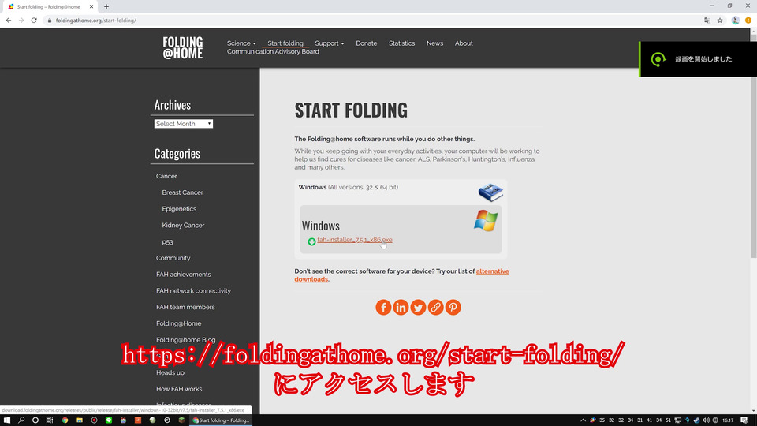This screenshot has height=426, width=757.
Task: Show hidden system tray icons
Action: tap(584, 420)
